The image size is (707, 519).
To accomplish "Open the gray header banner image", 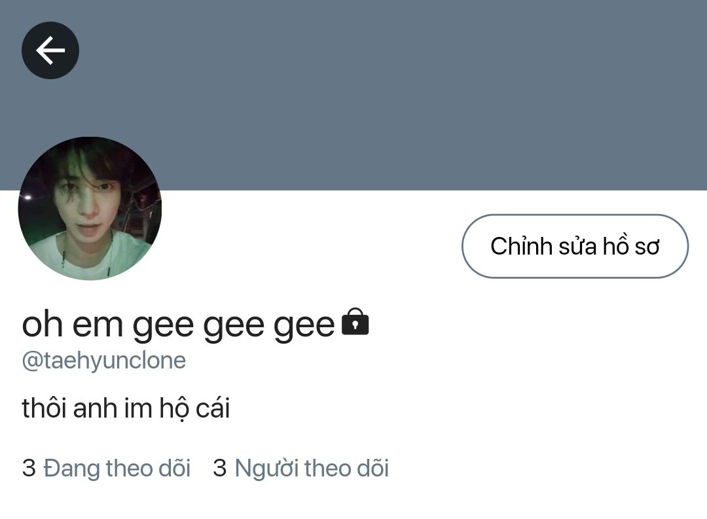I will (x=353, y=95).
